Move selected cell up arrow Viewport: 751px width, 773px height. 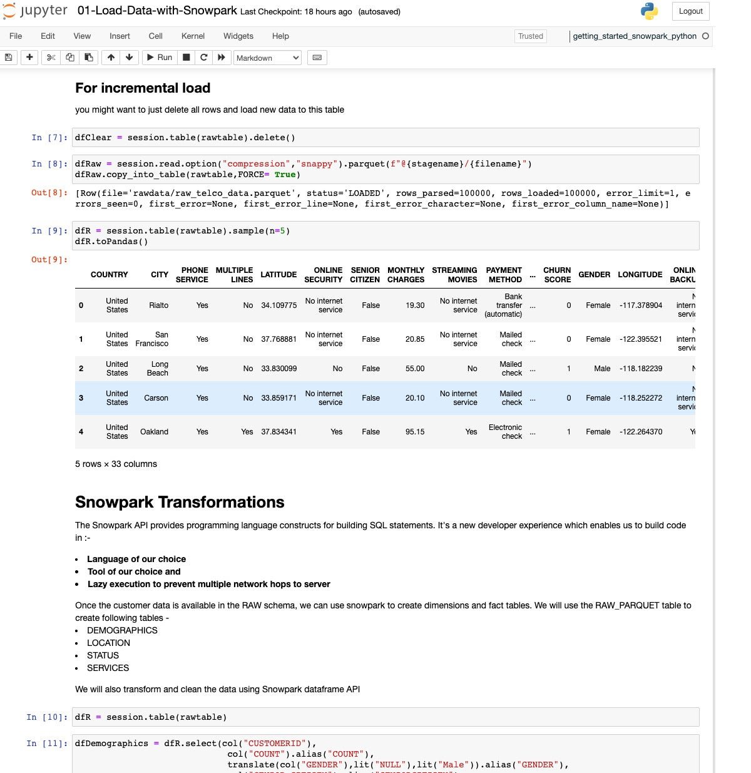tap(111, 58)
